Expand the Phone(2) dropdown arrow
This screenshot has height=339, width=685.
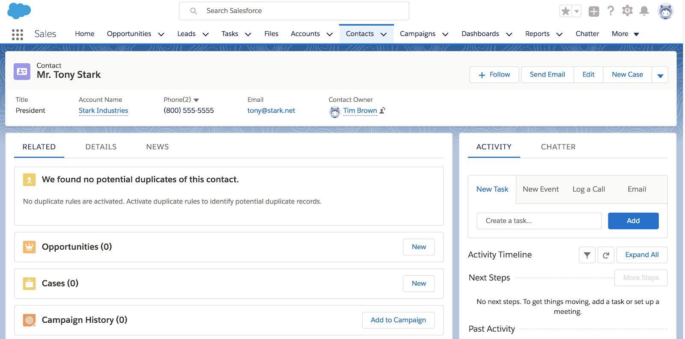197,100
